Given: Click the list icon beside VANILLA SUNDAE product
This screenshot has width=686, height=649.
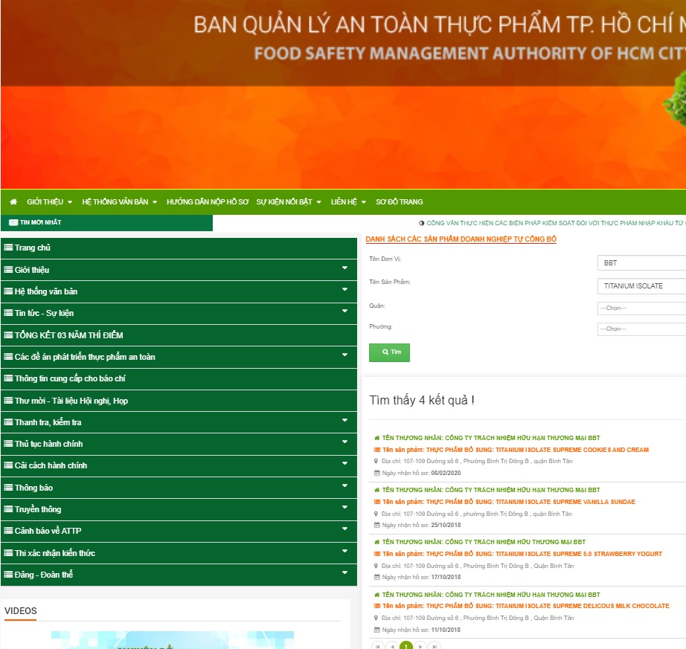Looking at the screenshot, I should pyautogui.click(x=376, y=502).
